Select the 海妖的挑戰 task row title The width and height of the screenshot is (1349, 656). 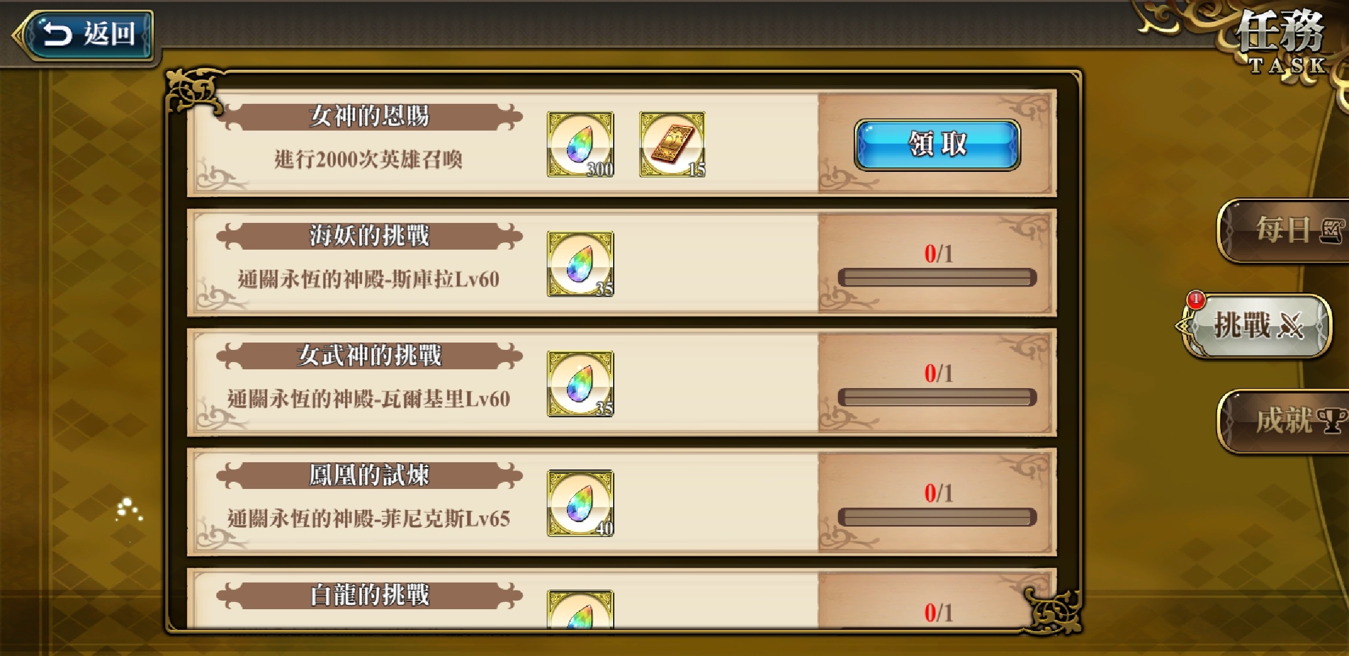pos(369,236)
